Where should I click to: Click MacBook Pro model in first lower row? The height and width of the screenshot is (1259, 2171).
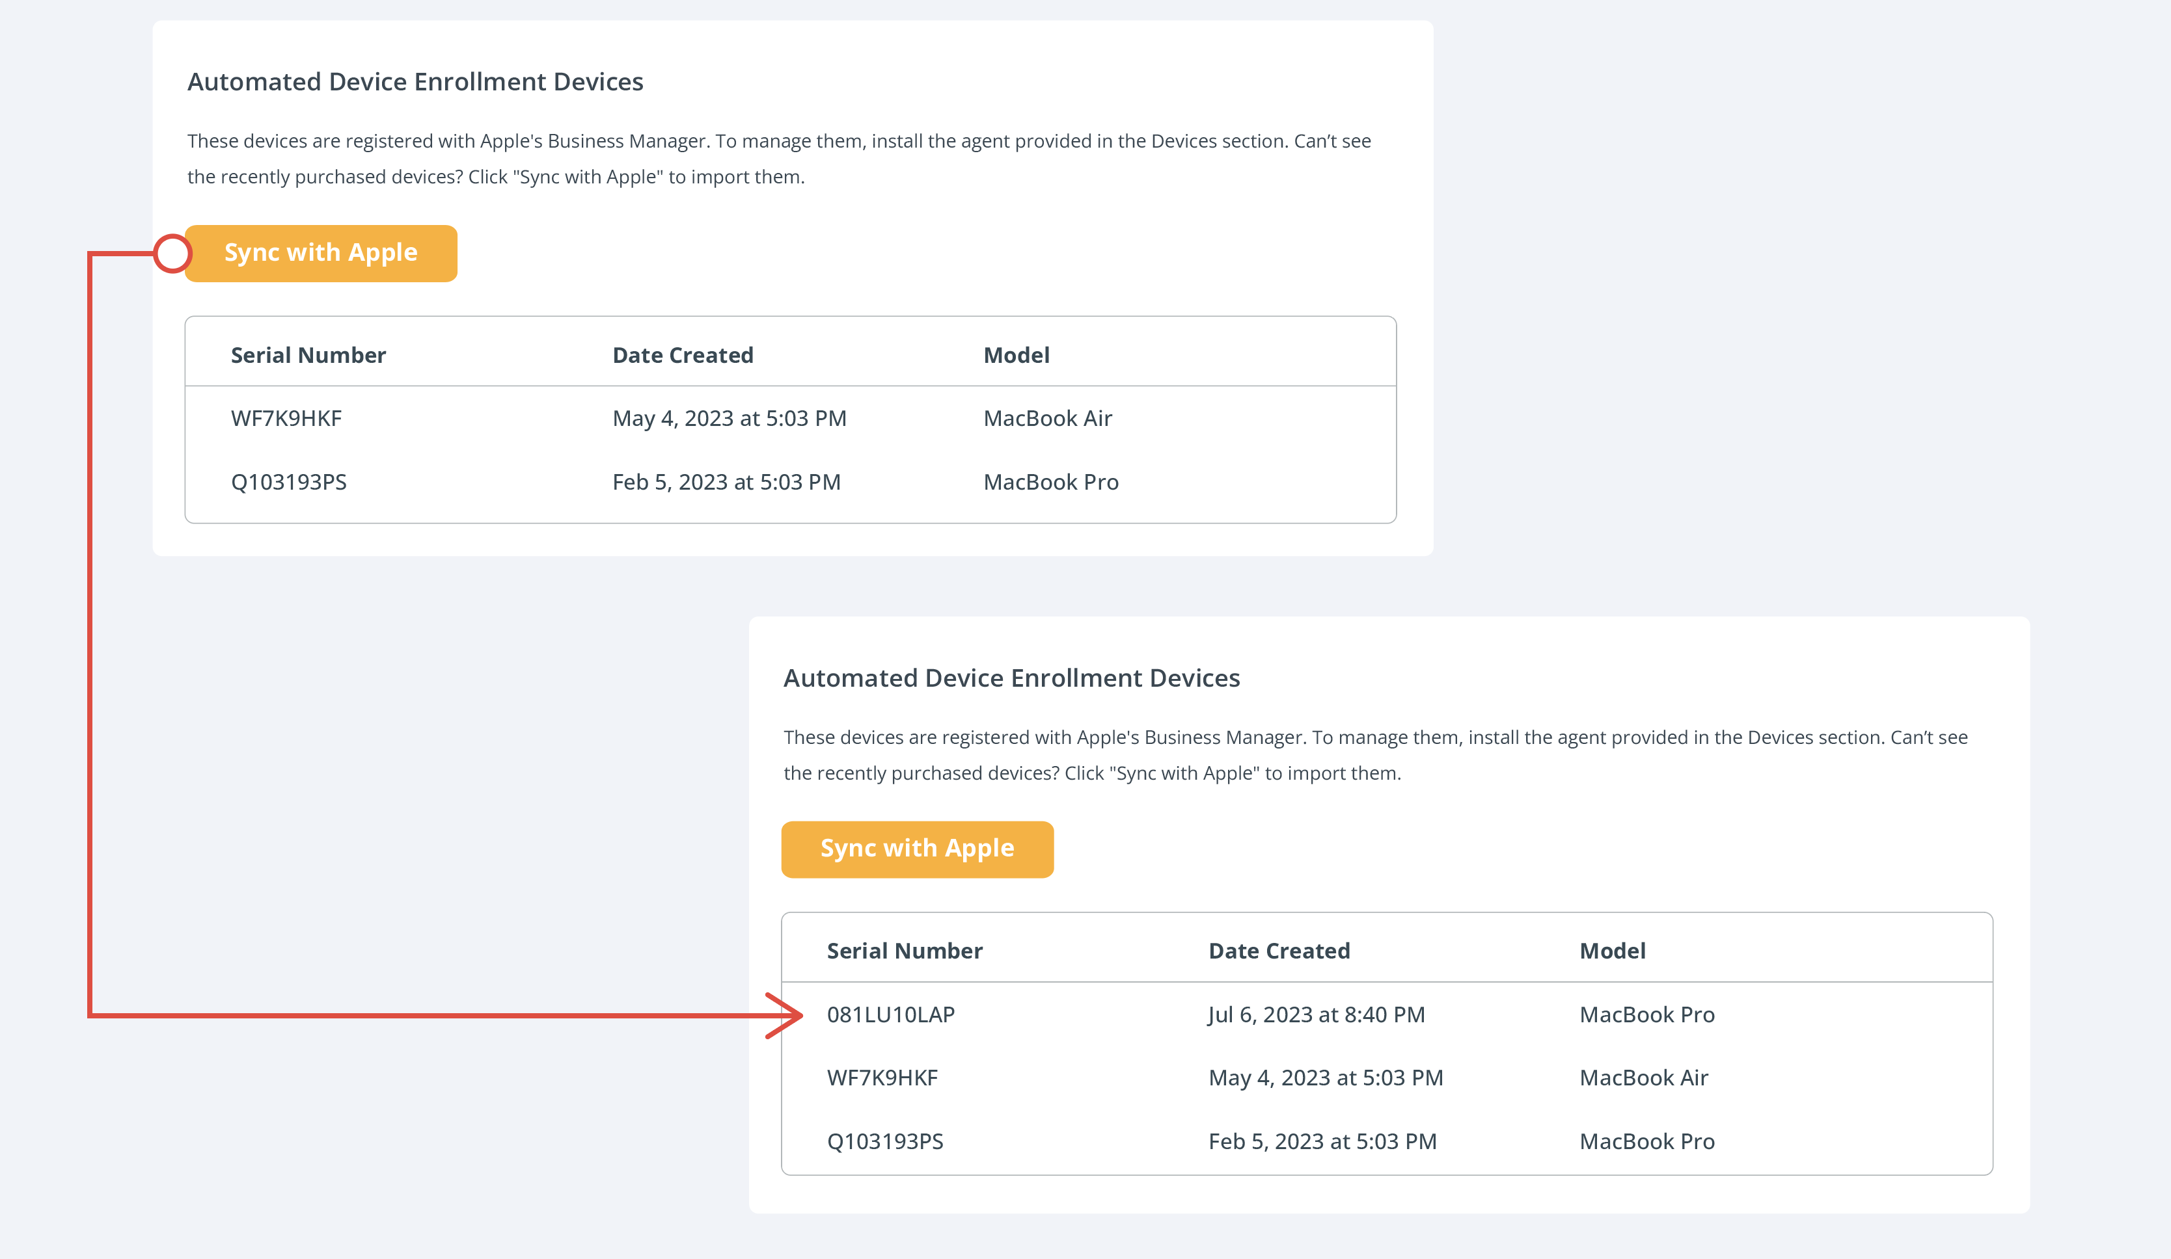(1646, 1014)
